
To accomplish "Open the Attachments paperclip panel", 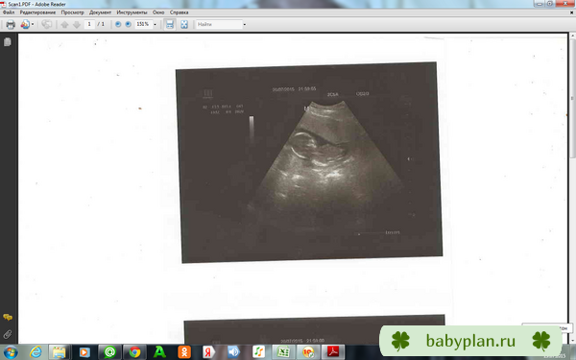I will point(8,334).
